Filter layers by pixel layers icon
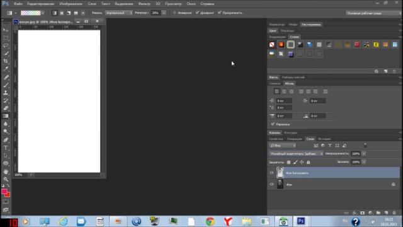 pyautogui.click(x=316, y=146)
